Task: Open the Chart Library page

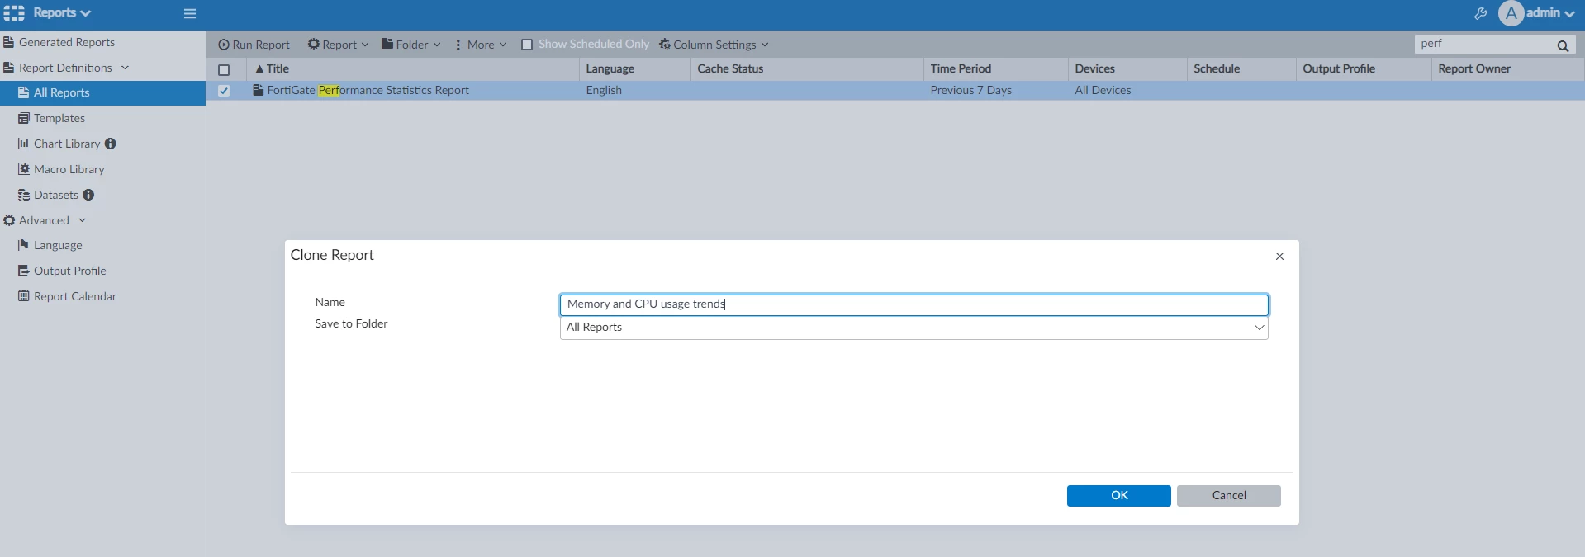Action: tap(67, 144)
